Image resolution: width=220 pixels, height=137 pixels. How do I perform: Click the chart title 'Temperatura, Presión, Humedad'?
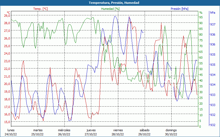coord(114,3)
